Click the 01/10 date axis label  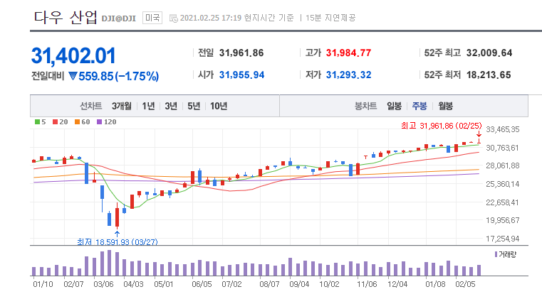point(43,284)
